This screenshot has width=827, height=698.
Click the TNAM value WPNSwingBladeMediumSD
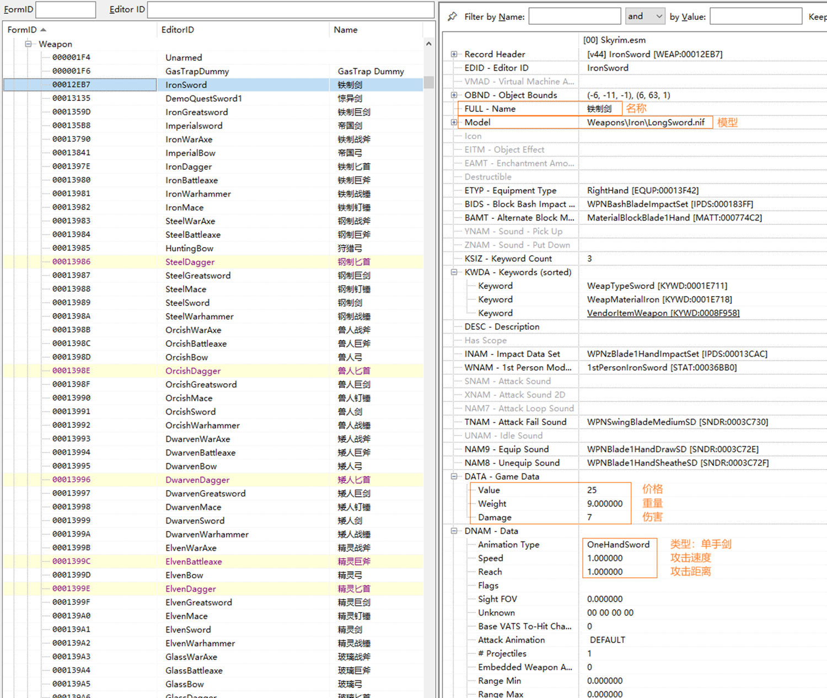(678, 422)
